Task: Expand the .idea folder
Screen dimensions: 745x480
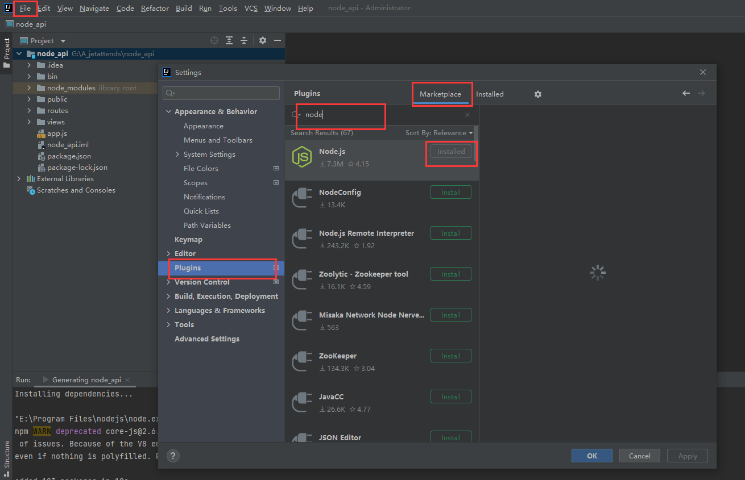Action: (29, 65)
